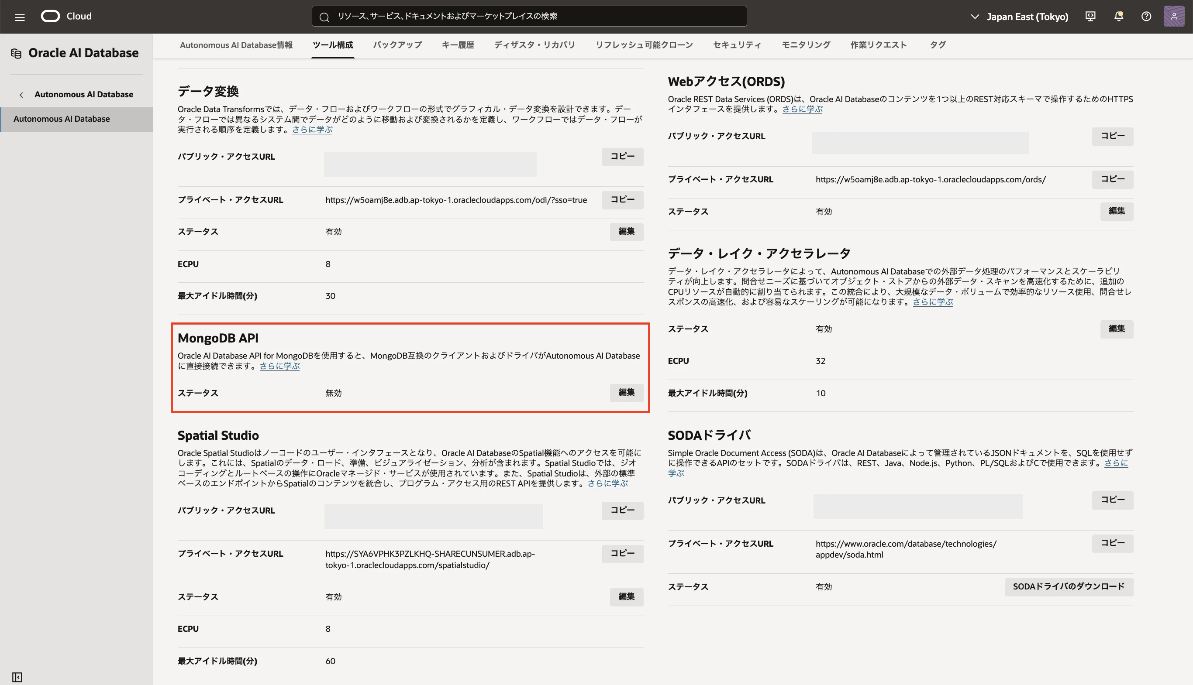Open the ORDS さらに学ぶ link
Image resolution: width=1193 pixels, height=685 pixels.
802,109
